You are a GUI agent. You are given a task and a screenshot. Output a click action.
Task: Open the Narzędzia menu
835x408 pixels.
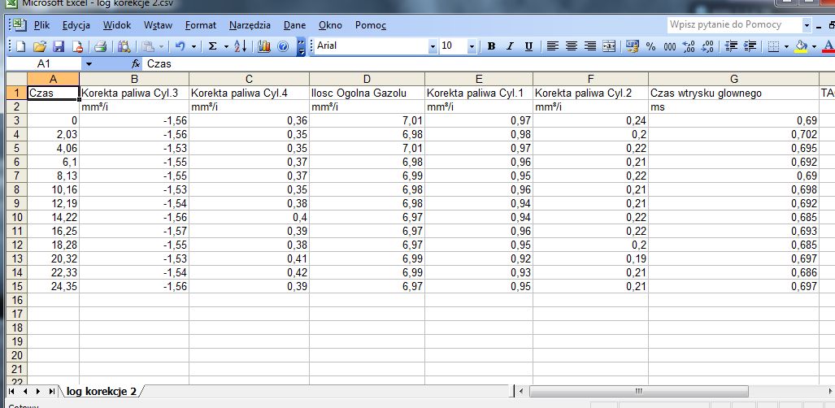click(250, 25)
